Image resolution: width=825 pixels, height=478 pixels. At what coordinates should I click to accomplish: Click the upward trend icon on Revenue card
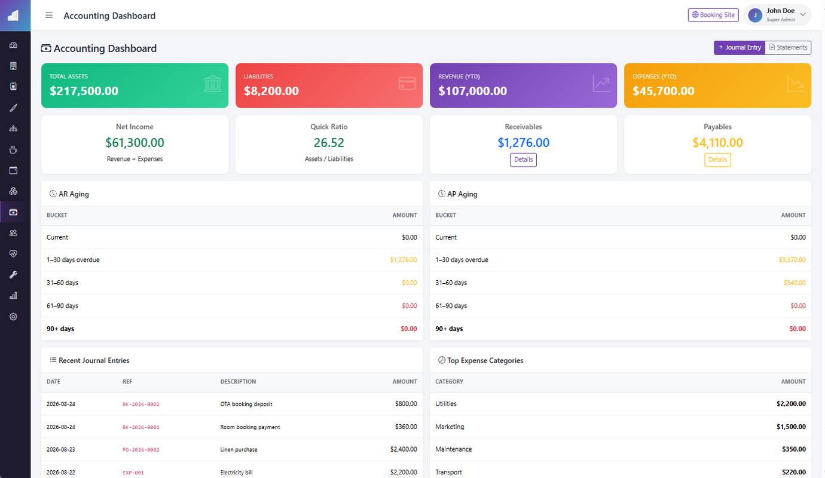coord(601,84)
